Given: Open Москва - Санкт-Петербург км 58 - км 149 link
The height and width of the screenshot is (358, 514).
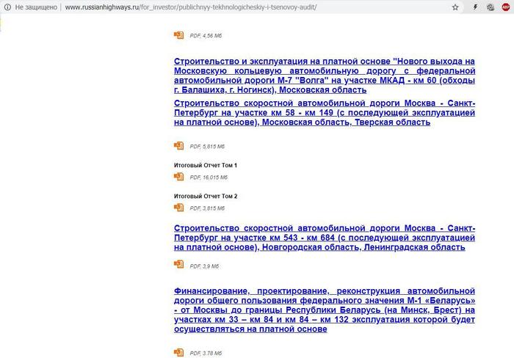Looking at the screenshot, I should coord(325,113).
